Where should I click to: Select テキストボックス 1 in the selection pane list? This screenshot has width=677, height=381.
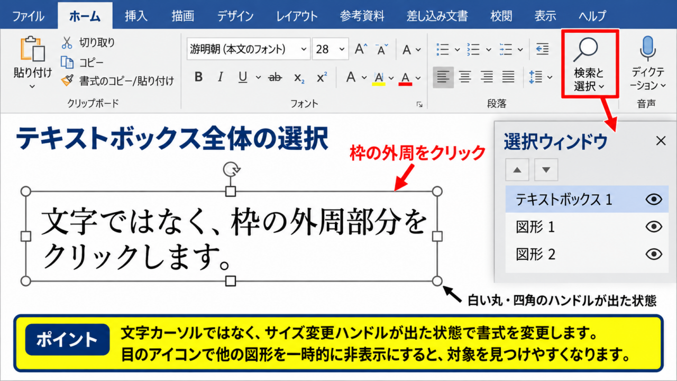tap(587, 199)
